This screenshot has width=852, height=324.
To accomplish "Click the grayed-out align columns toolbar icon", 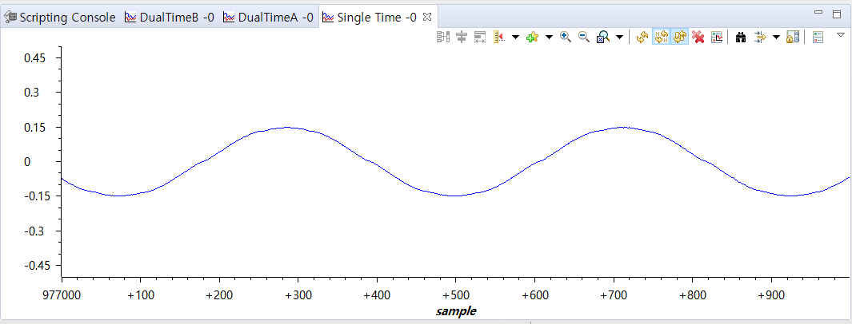I will coord(443,37).
